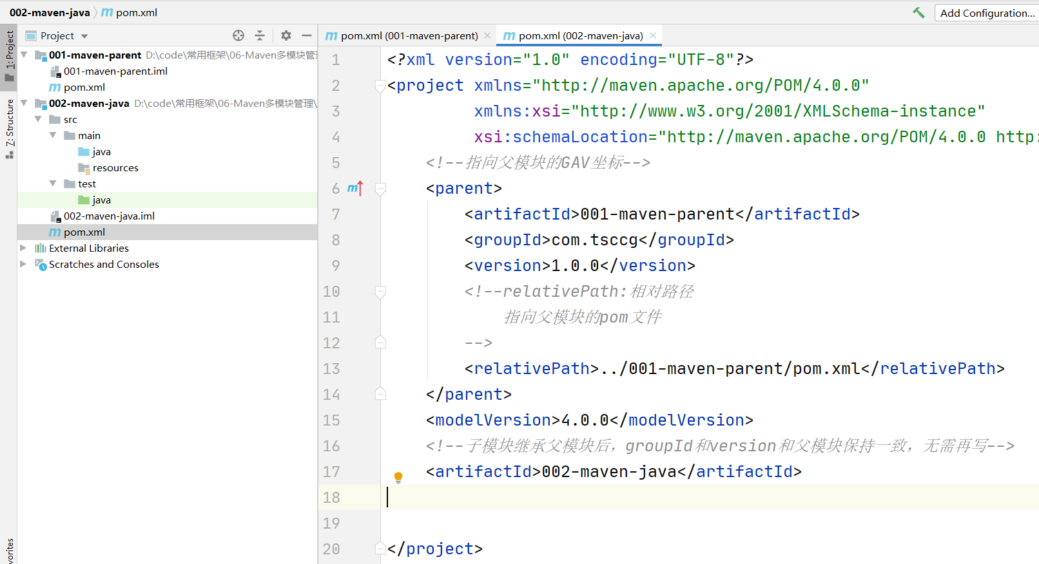Screen dimensions: 1039x564
Task: Click the Project view window icon
Action: (x=30, y=35)
